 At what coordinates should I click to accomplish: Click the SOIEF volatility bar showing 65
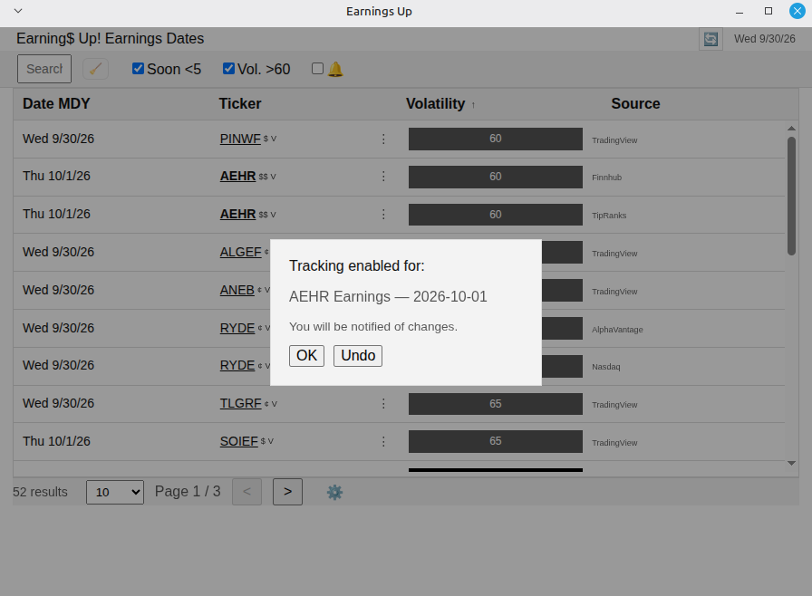pyautogui.click(x=496, y=441)
